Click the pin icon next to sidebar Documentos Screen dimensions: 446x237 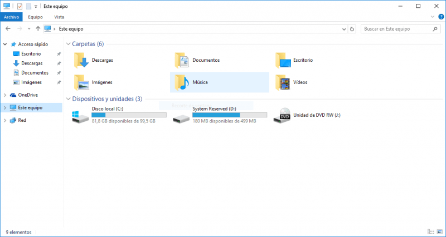59,73
